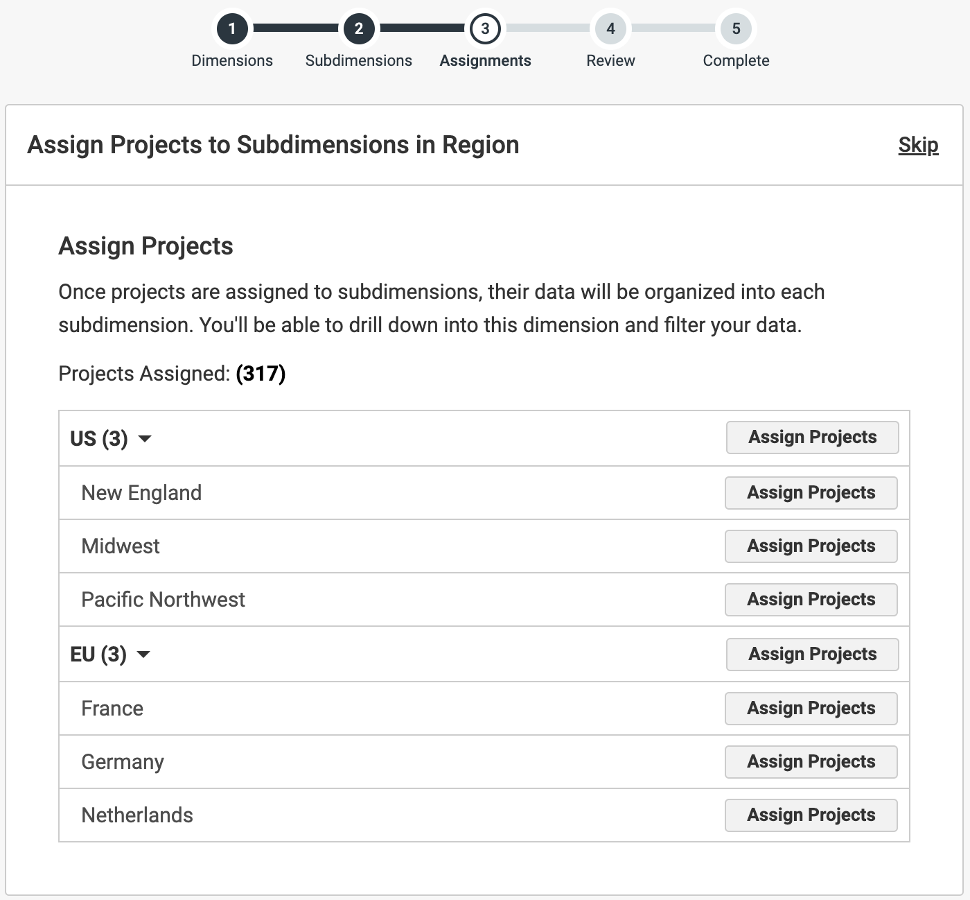Assign projects to Midwest

pyautogui.click(x=811, y=546)
